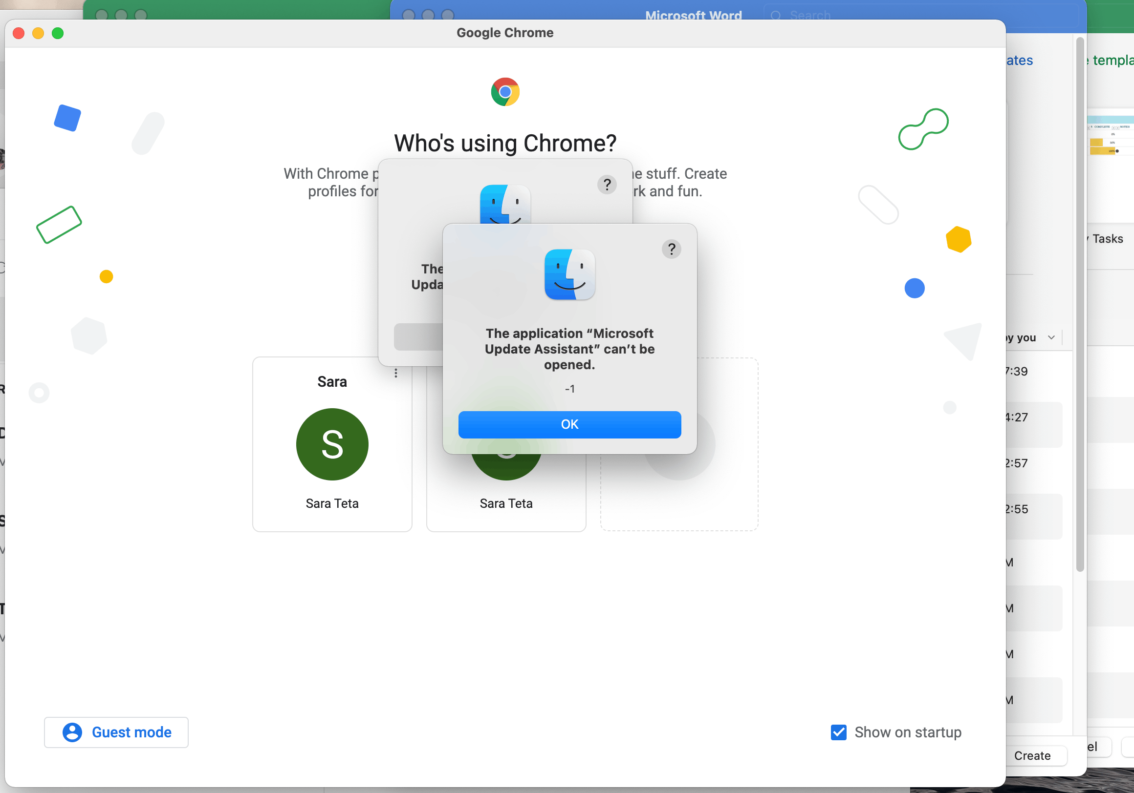Click the Guest mode person icon
This screenshot has height=793, width=1134.
[x=72, y=732]
